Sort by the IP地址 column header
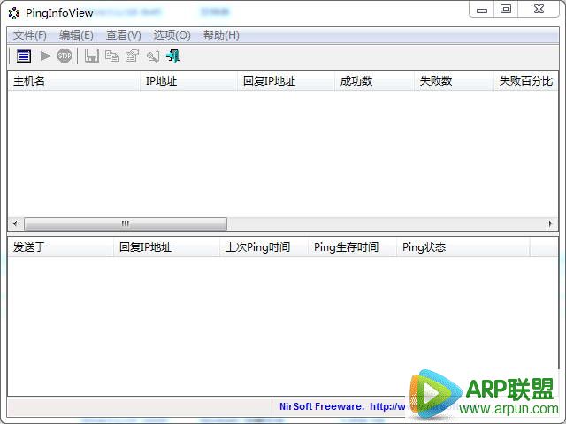Image resolution: width=566 pixels, height=424 pixels. pos(188,80)
